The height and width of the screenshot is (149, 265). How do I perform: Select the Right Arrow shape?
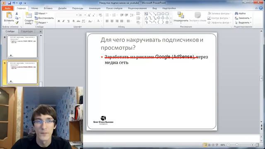click(x=159, y=18)
